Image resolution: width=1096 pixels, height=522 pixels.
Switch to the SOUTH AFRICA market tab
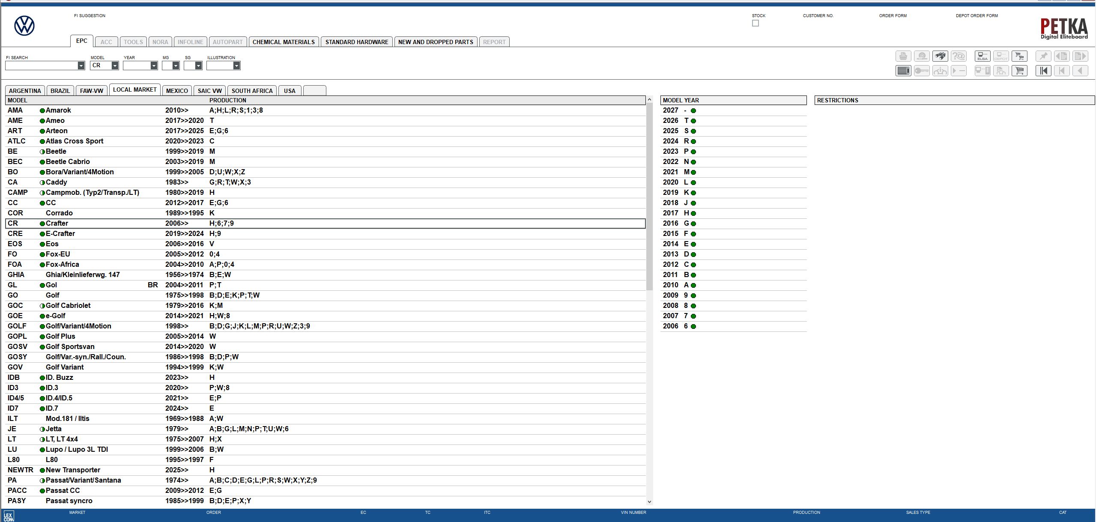252,91
